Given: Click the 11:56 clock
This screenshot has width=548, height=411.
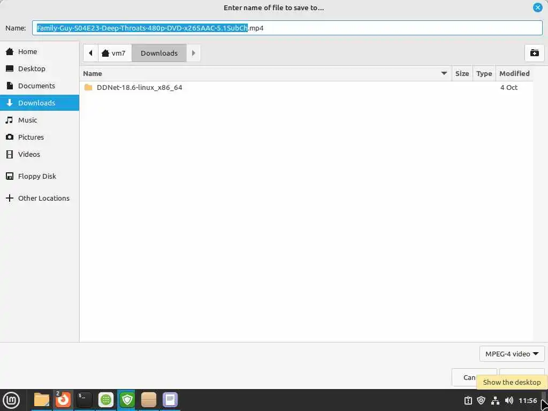Looking at the screenshot, I should [x=527, y=400].
